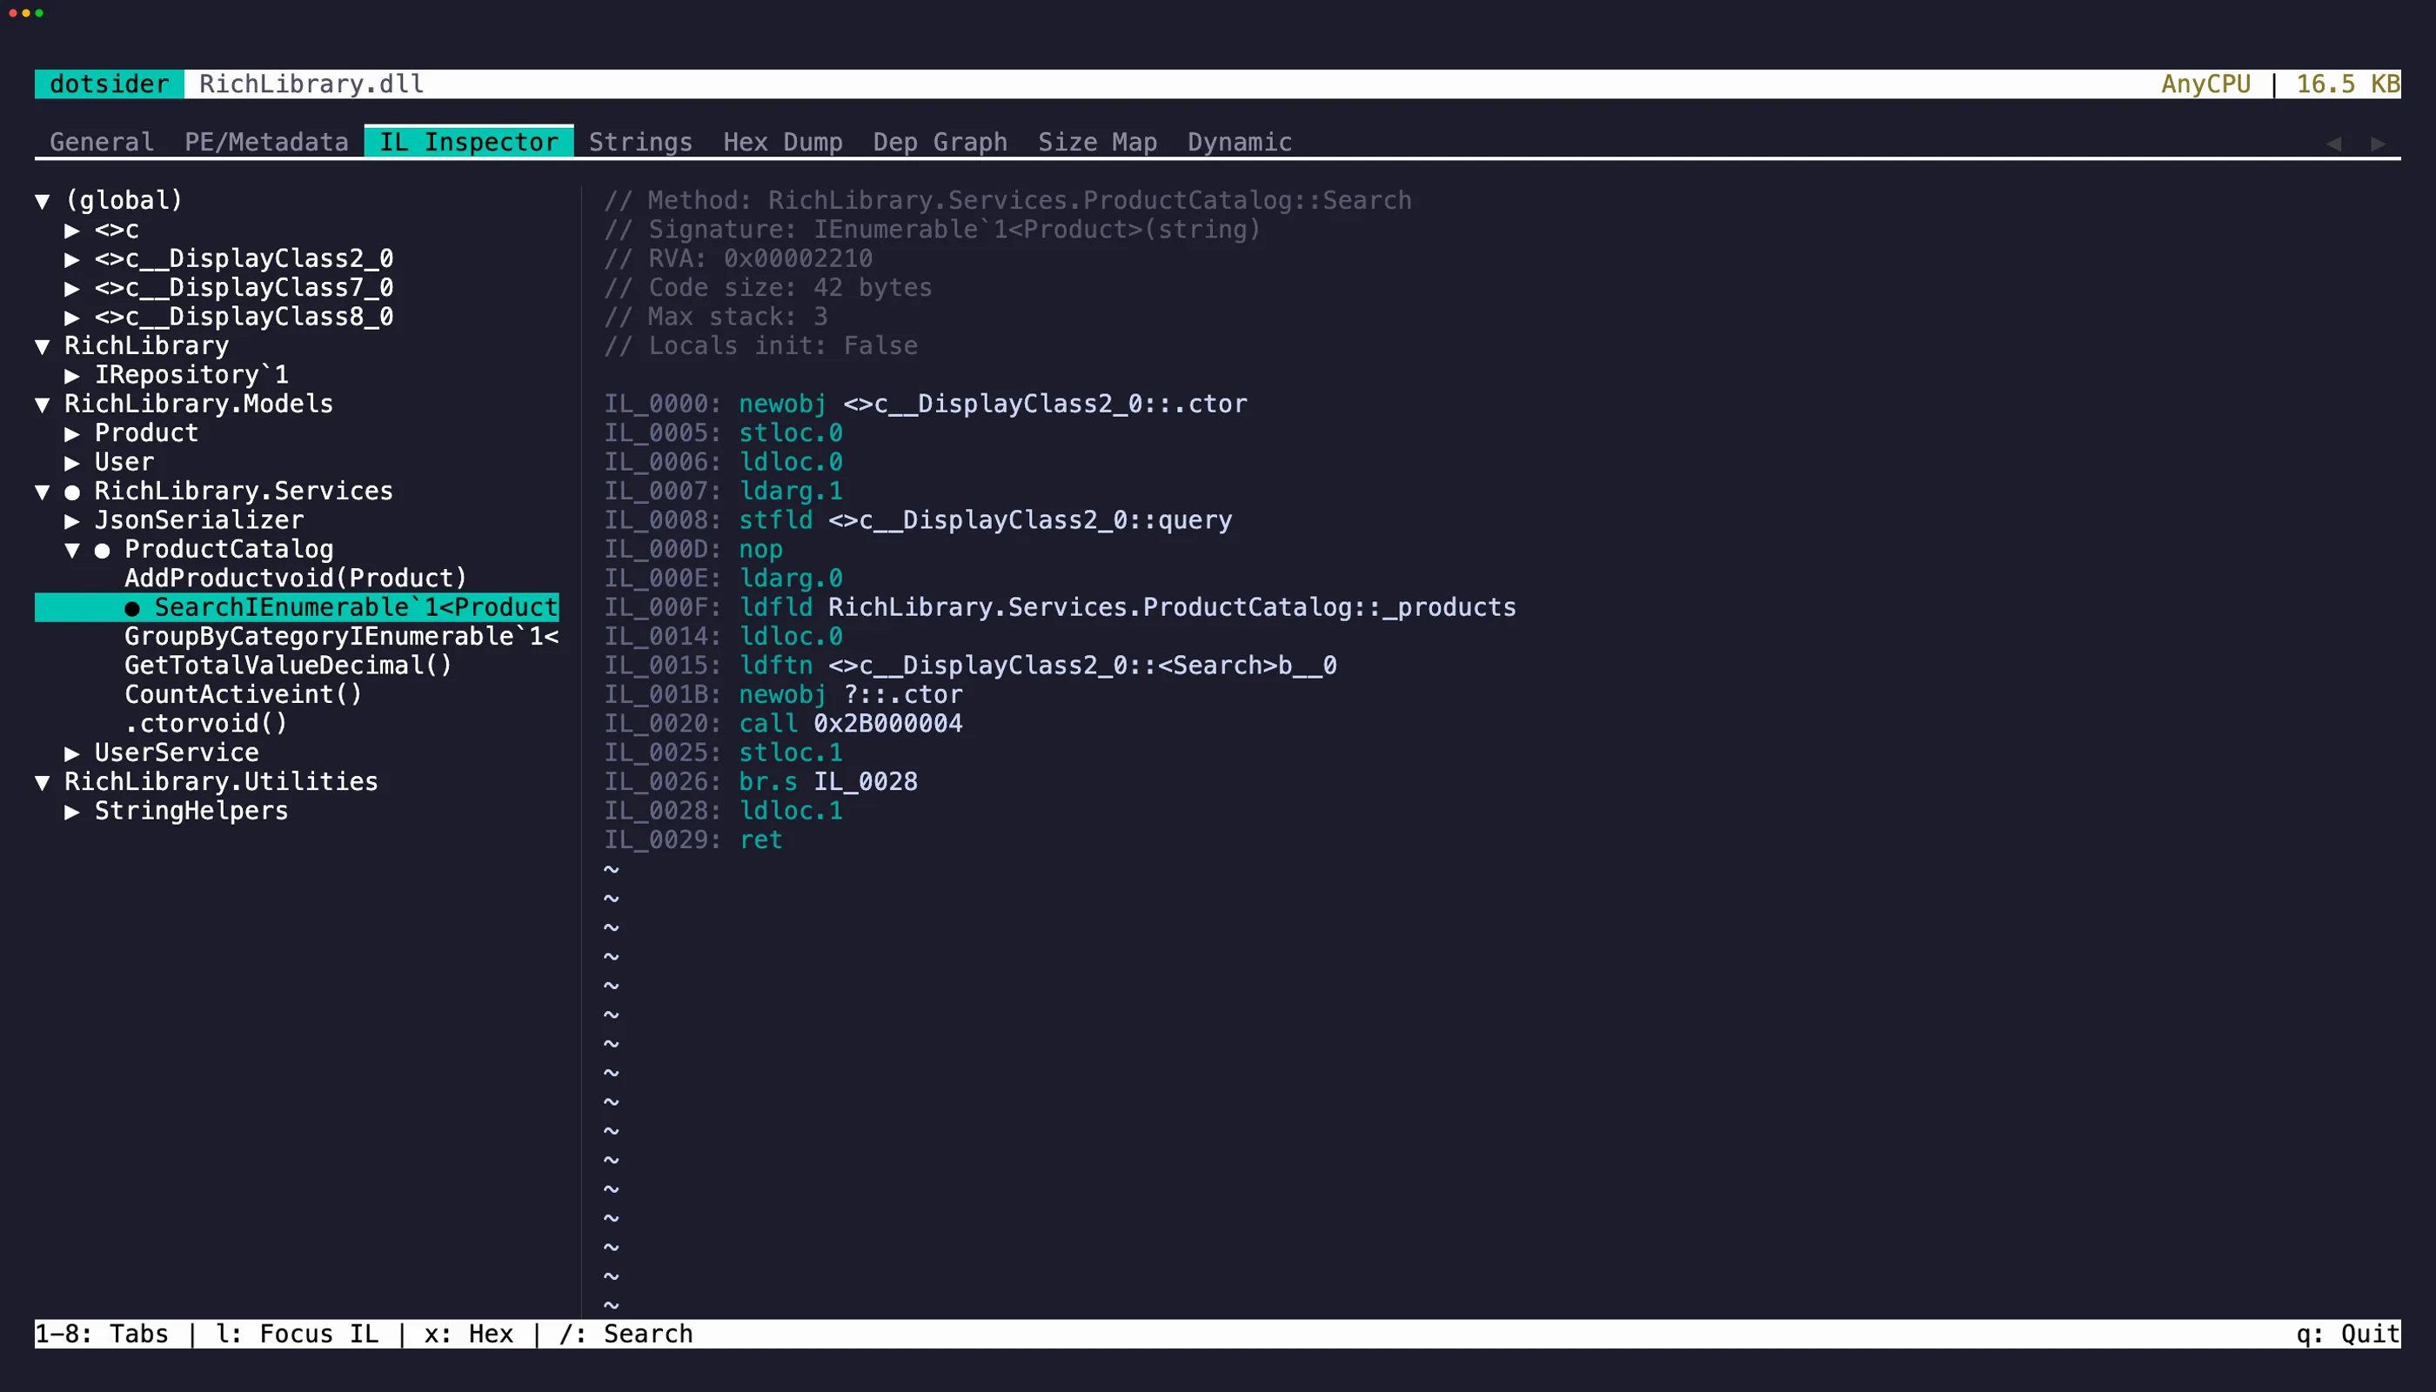Image resolution: width=2436 pixels, height=1392 pixels.
Task: Click the bullet marker beside RichLibrary.Services
Action: click(x=71, y=492)
